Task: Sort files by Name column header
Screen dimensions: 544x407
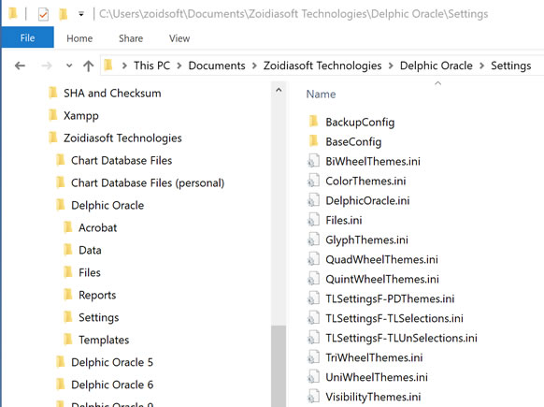Action: coord(321,94)
